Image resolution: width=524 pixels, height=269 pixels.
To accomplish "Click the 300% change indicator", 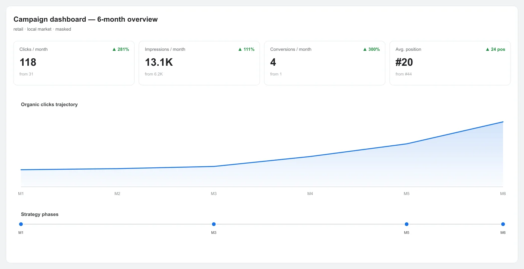I will click(371, 49).
